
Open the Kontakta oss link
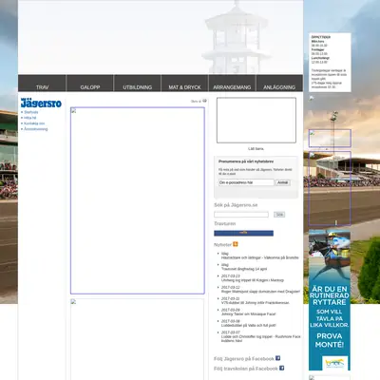pyautogui.click(x=34, y=123)
